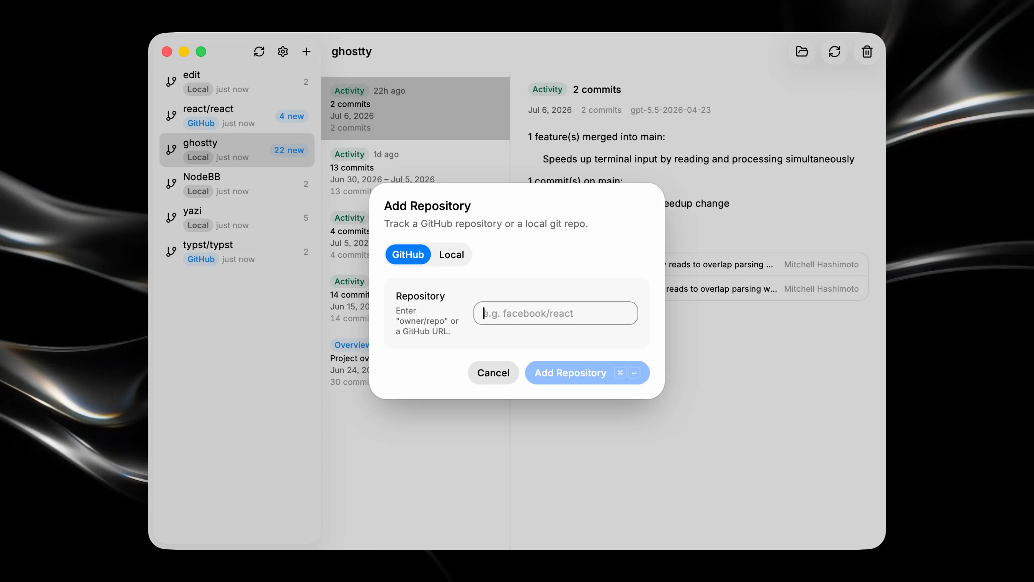Click the green zoom window button
The height and width of the screenshot is (582, 1034).
201,51
